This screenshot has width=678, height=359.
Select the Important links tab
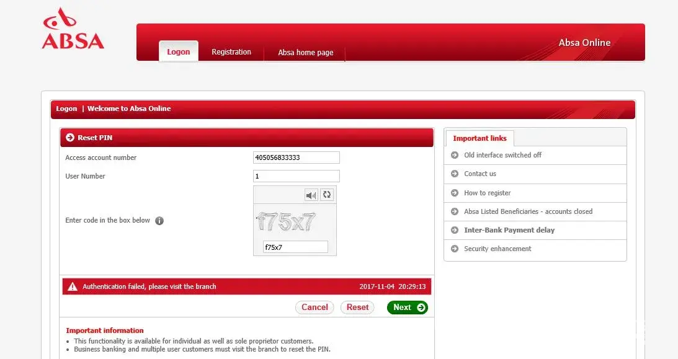pos(480,138)
